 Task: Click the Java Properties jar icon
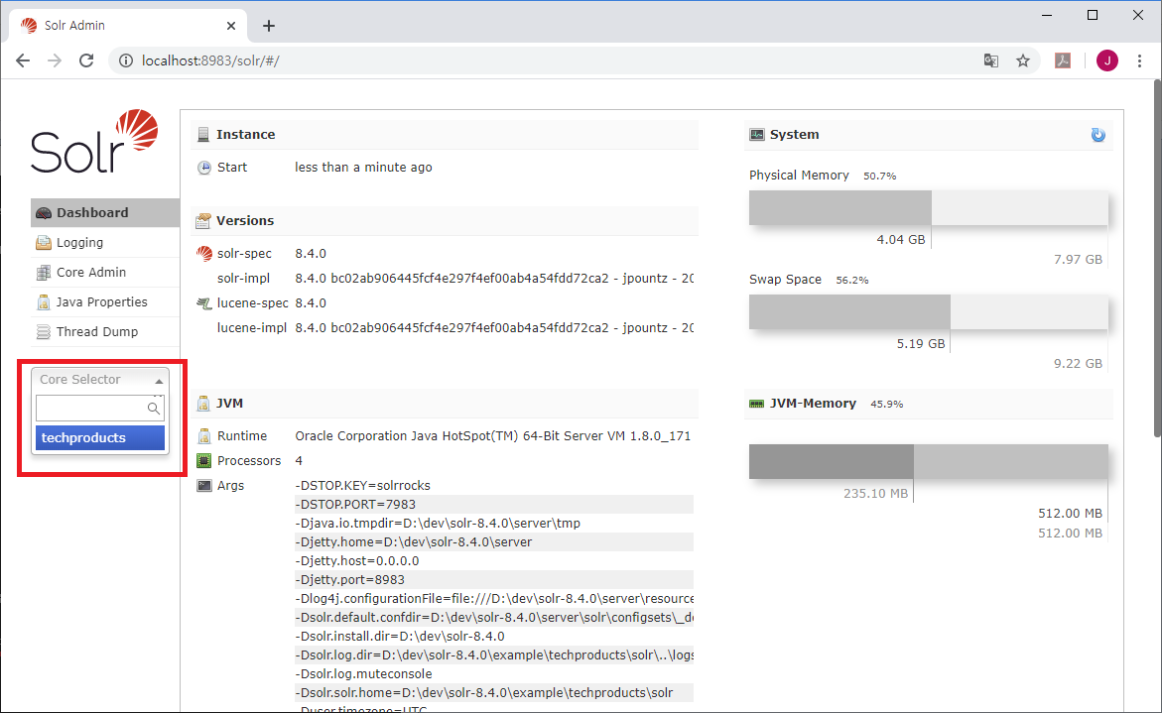tap(44, 302)
